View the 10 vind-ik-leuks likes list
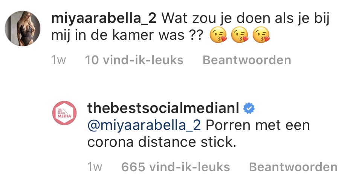Image resolution: width=356 pixels, height=187 pixels. tap(134, 60)
